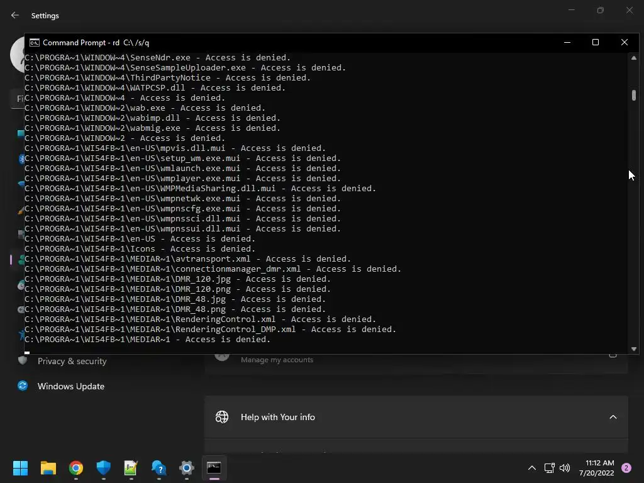Click the wmpnetwk.exe.mui output line
Image resolution: width=644 pixels, height=483 pixels.
183,198
